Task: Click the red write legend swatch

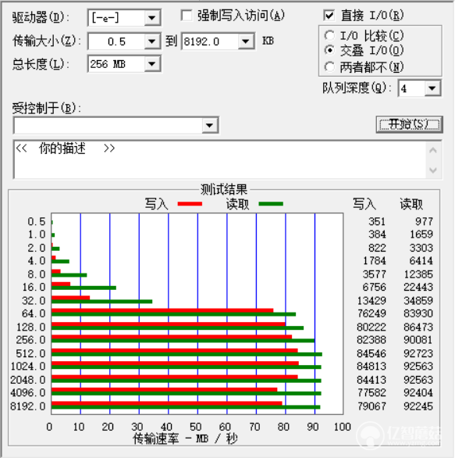Action: coord(190,204)
